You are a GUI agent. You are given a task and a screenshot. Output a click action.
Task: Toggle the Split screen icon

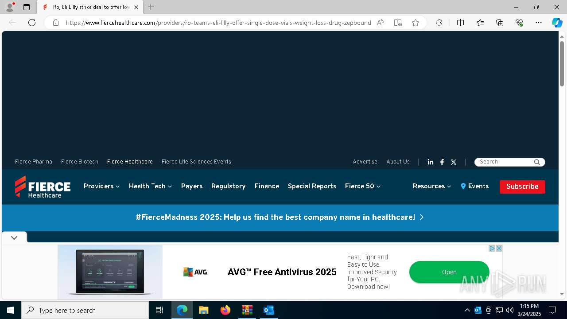coord(460,23)
